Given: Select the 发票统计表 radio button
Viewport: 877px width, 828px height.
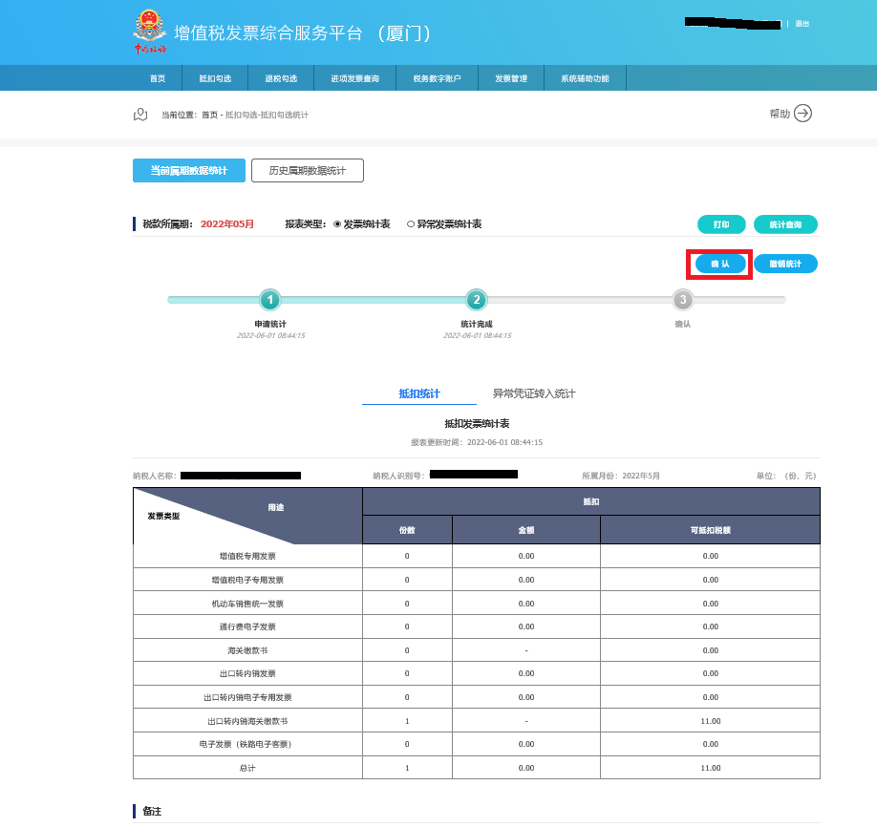Looking at the screenshot, I should click(337, 224).
